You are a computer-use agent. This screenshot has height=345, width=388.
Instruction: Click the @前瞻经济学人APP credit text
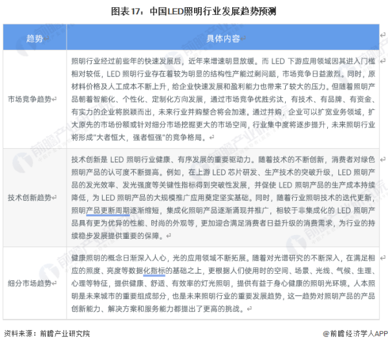tap(355, 334)
